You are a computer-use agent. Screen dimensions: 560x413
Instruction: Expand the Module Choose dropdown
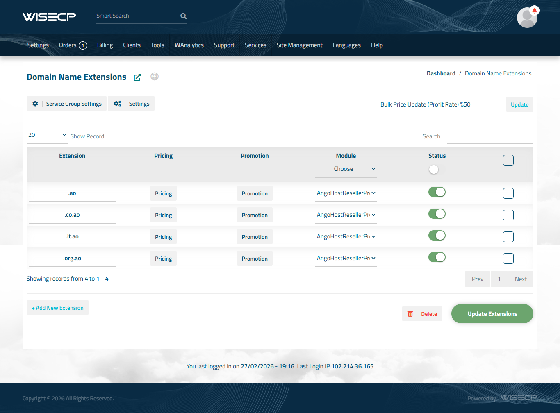pos(346,169)
